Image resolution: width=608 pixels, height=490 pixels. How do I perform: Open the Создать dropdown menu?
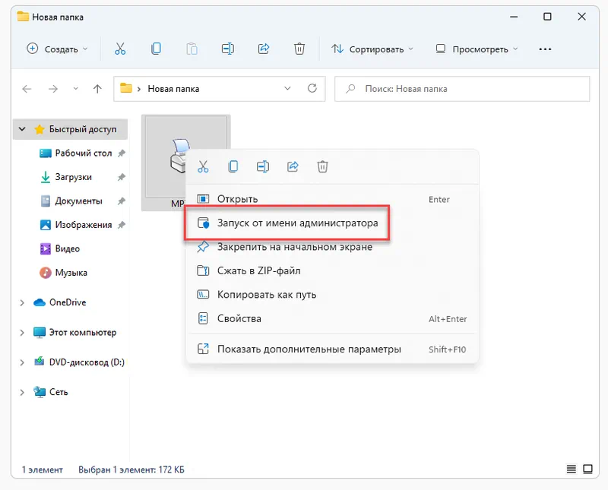(x=58, y=49)
